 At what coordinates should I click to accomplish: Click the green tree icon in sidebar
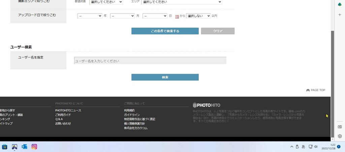pyautogui.click(x=340, y=4)
